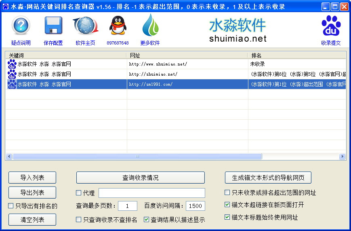Viewport: 351px width, 231px height.
Task: Click the 查询最多页数 input field
Action: pyautogui.click(x=128, y=206)
